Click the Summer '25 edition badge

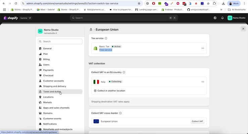26,18
